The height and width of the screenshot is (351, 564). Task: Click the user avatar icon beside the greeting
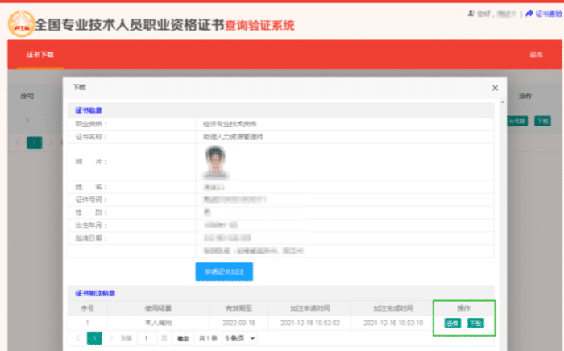tap(471, 14)
